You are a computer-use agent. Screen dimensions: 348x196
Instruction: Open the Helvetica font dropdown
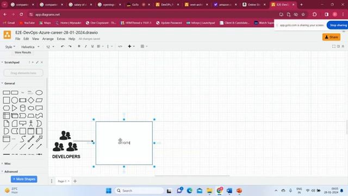30,47
